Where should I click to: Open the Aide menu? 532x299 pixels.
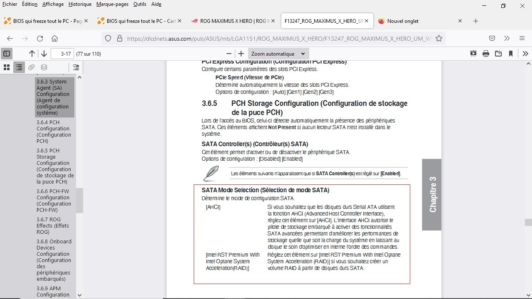(156, 4)
